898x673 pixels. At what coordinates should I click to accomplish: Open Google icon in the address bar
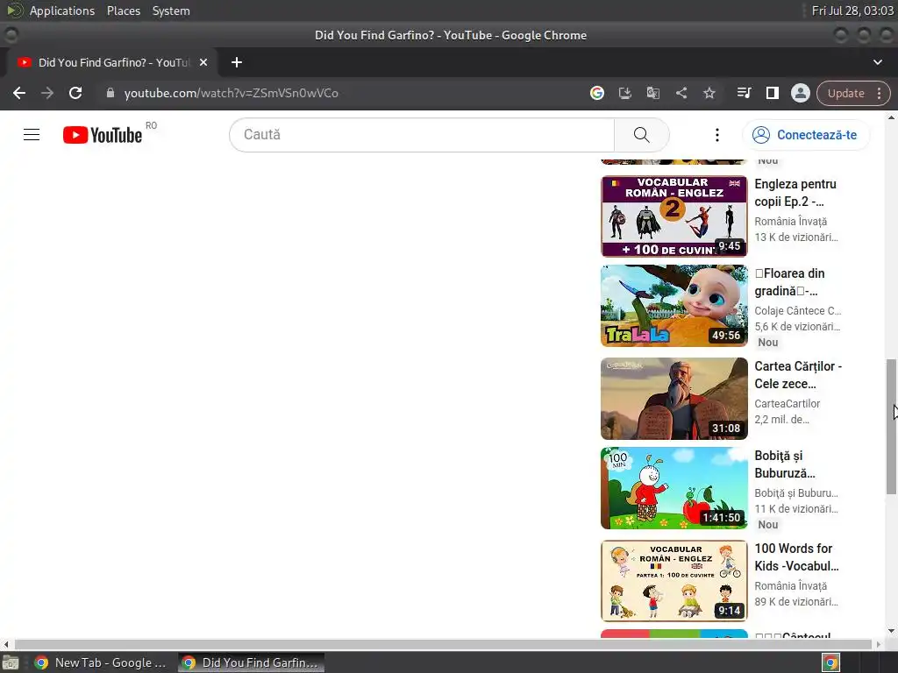(596, 93)
